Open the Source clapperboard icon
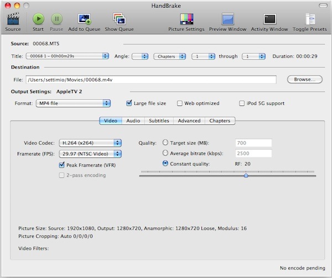Image resolution: width=332 pixels, height=278 pixels. tap(13, 19)
